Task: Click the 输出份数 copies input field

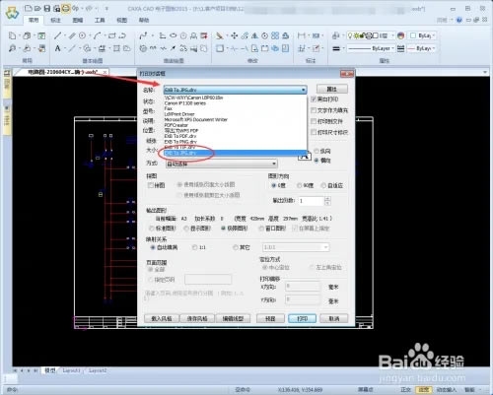Action: click(x=312, y=201)
